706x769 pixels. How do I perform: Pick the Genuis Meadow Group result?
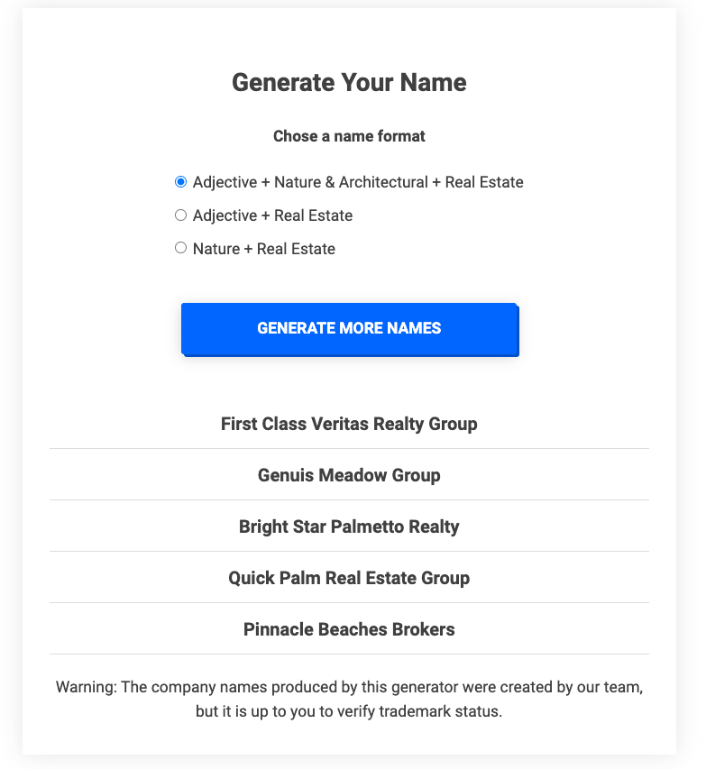[x=349, y=475]
